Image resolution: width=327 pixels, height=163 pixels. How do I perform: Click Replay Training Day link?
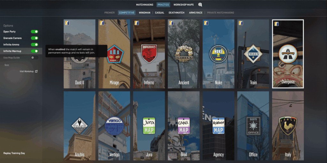14,153
